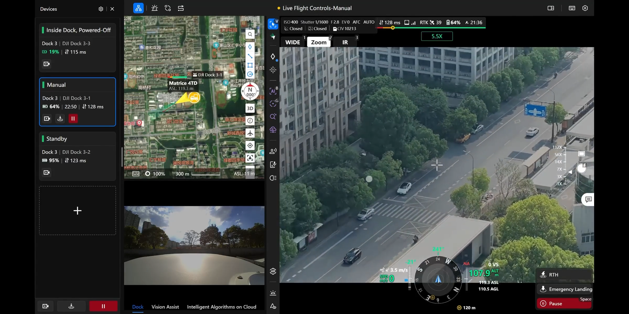Screen dimensions: 629x314
Task: Click the map search magnifier icon
Action: (x=250, y=34)
